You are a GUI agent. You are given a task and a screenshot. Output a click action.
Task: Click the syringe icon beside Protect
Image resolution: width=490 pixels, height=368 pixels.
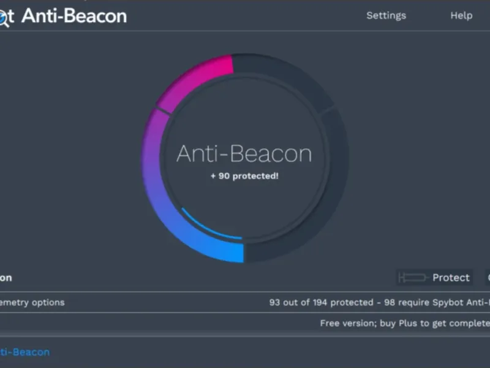(412, 278)
